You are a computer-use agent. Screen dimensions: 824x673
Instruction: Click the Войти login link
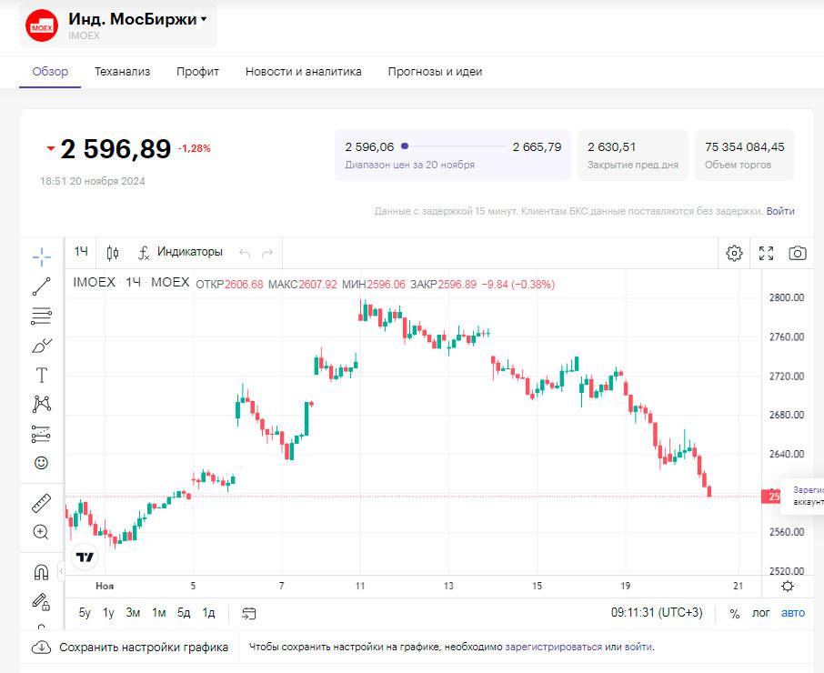pos(779,211)
